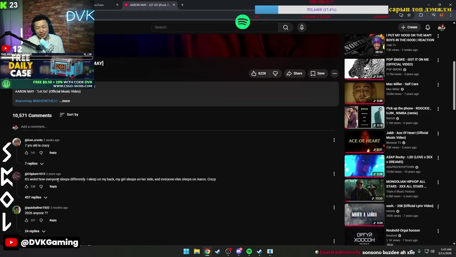The image size is (456, 257).
Task: Open options for 'Jabb - Ace Of Heart' video
Action: 438,133
